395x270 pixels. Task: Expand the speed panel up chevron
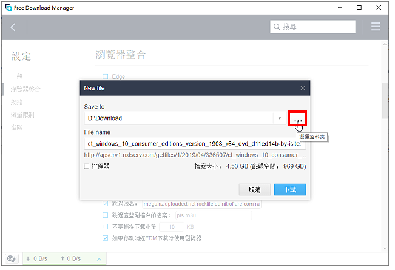(x=100, y=259)
